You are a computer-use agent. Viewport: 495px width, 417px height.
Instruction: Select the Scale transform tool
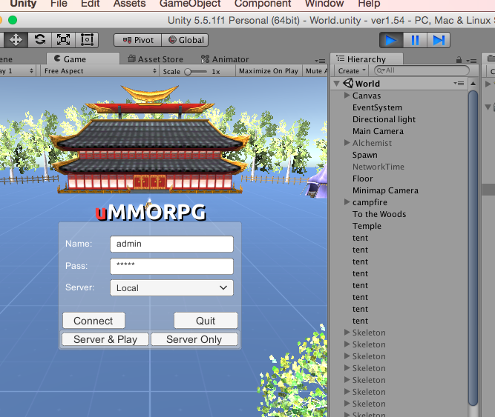[x=64, y=40]
